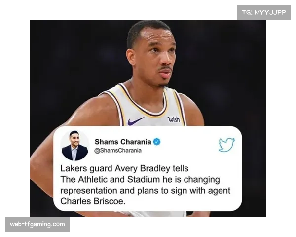Screen dimensions: 296x237
Task: Click the blue verified checkmark badge
Action: (157, 142)
